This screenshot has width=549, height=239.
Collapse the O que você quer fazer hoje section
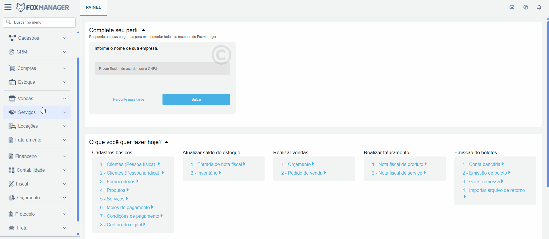coord(167,142)
